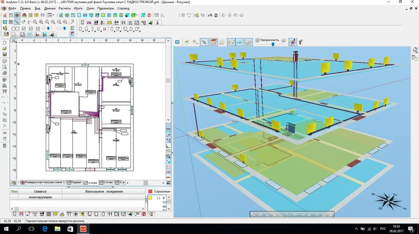
Task: Open the Расчеты menu
Action: point(65,8)
